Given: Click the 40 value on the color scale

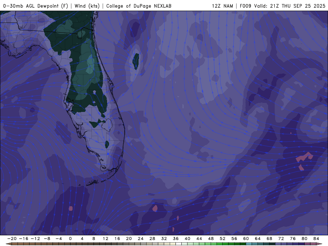Looking at the screenshot, I should [x=187, y=239].
